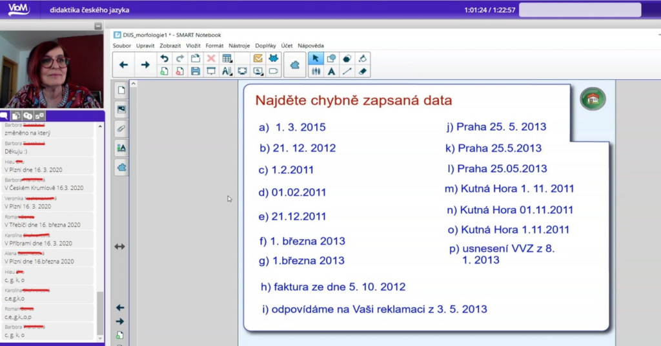Select the Eraser tool

coord(363,72)
